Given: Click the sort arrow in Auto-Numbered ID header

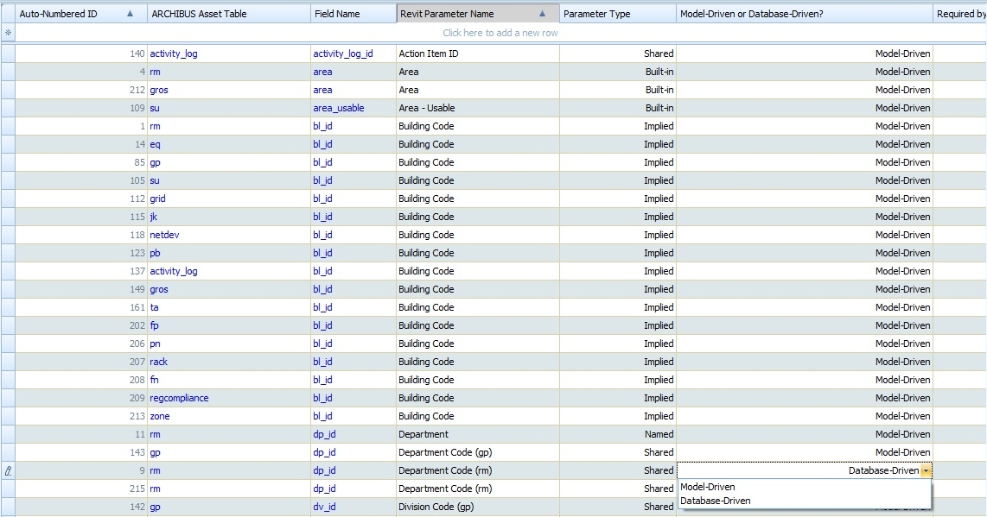Looking at the screenshot, I should click(x=131, y=14).
